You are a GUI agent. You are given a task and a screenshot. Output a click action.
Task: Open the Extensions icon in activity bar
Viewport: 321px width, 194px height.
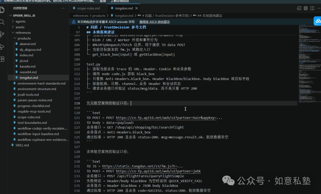click(2, 59)
